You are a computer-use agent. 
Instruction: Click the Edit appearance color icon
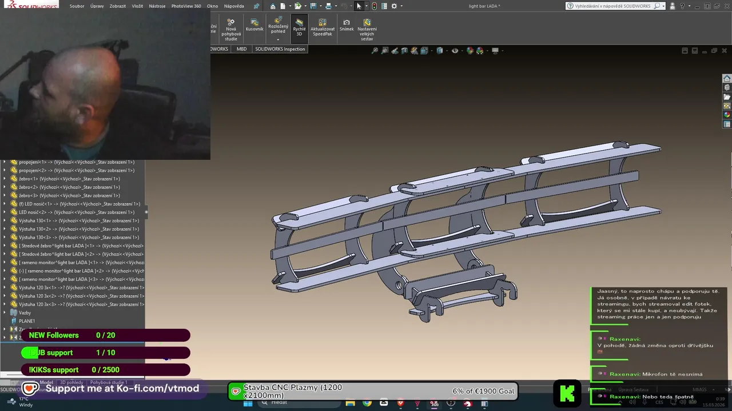click(470, 51)
